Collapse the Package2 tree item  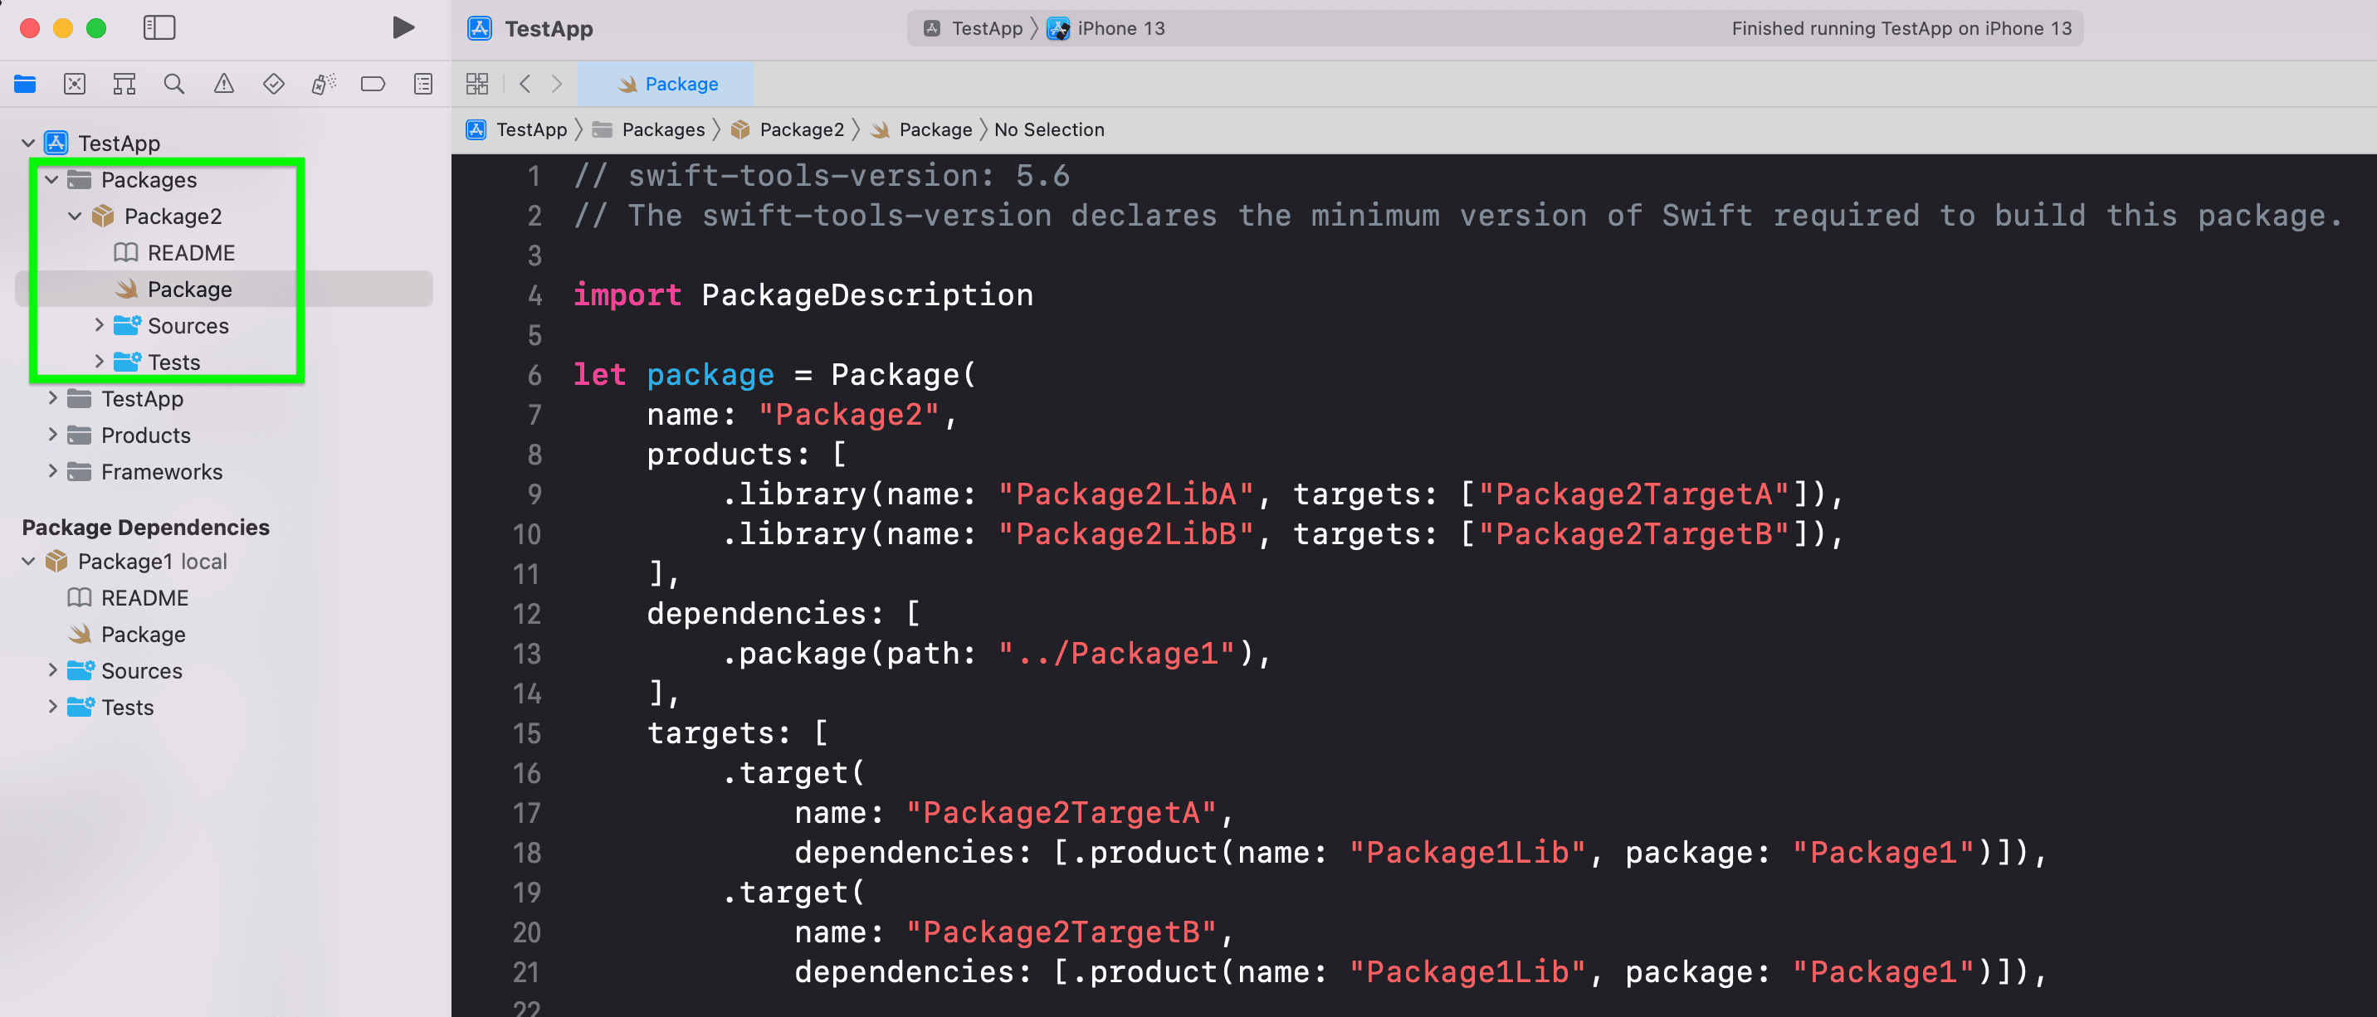coord(75,216)
